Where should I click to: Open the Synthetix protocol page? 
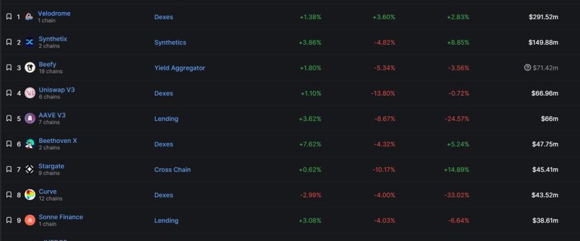(53, 39)
